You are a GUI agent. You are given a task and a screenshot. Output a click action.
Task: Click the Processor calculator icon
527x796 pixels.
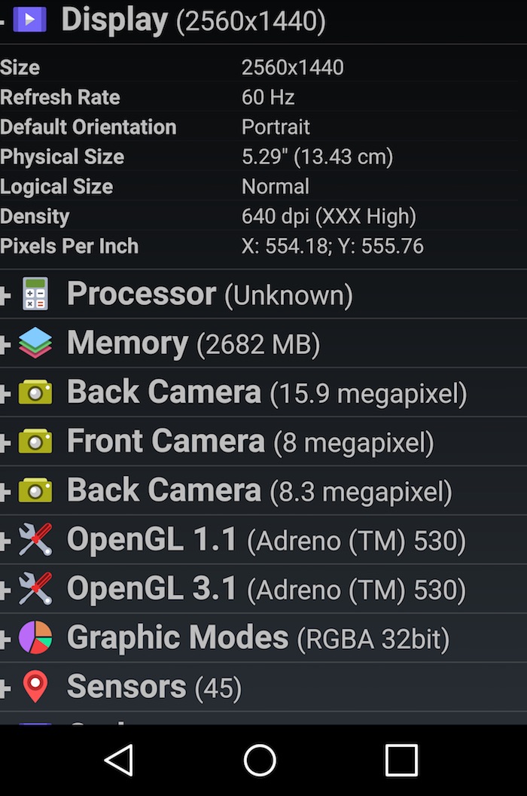coord(34,294)
